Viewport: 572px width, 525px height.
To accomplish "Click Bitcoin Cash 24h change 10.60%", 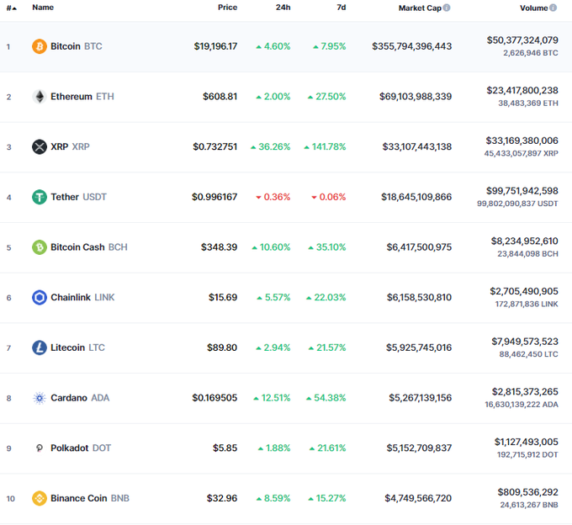I will 272,247.
